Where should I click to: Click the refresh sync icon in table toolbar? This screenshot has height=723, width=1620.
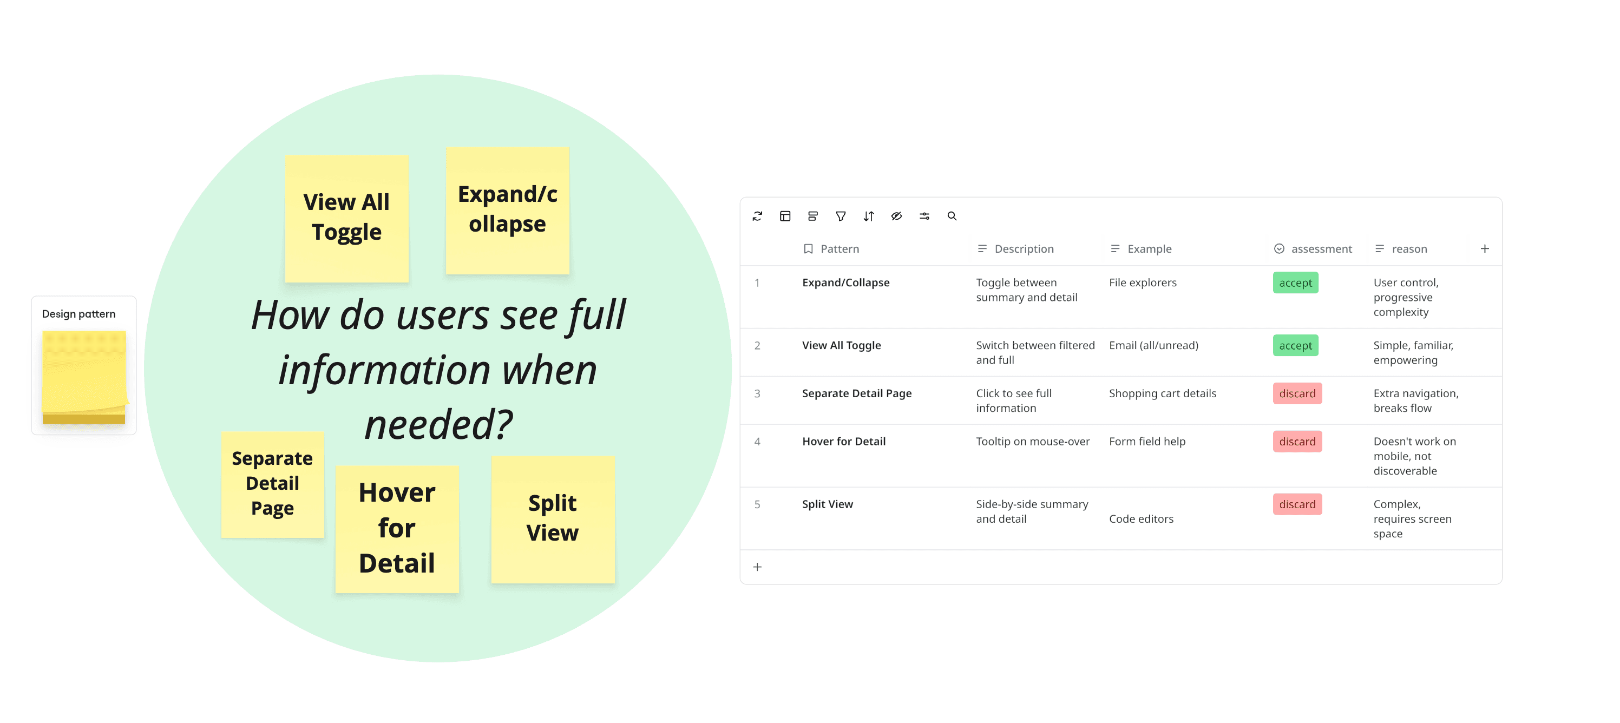[x=757, y=216]
